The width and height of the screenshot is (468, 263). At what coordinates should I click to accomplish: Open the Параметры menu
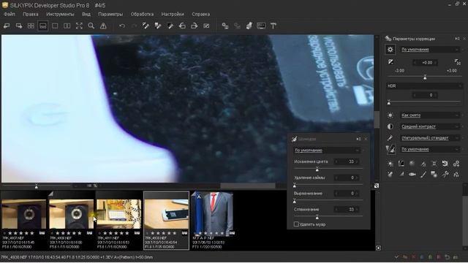click(110, 14)
